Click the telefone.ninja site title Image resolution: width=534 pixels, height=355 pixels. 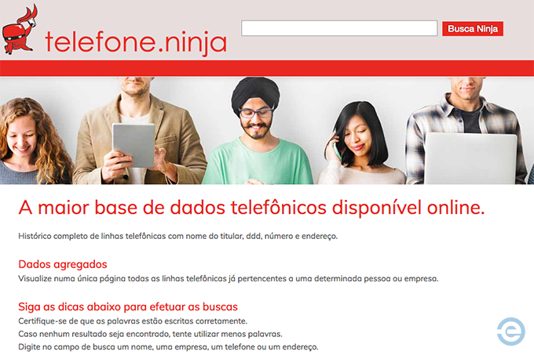(x=136, y=42)
